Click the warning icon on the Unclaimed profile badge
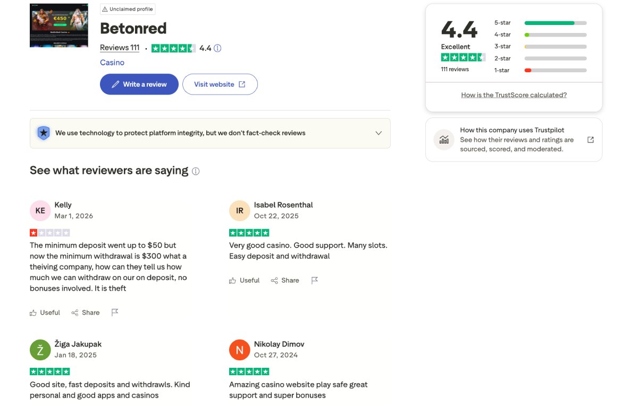Screen dimensions: 638x405 point(106,9)
